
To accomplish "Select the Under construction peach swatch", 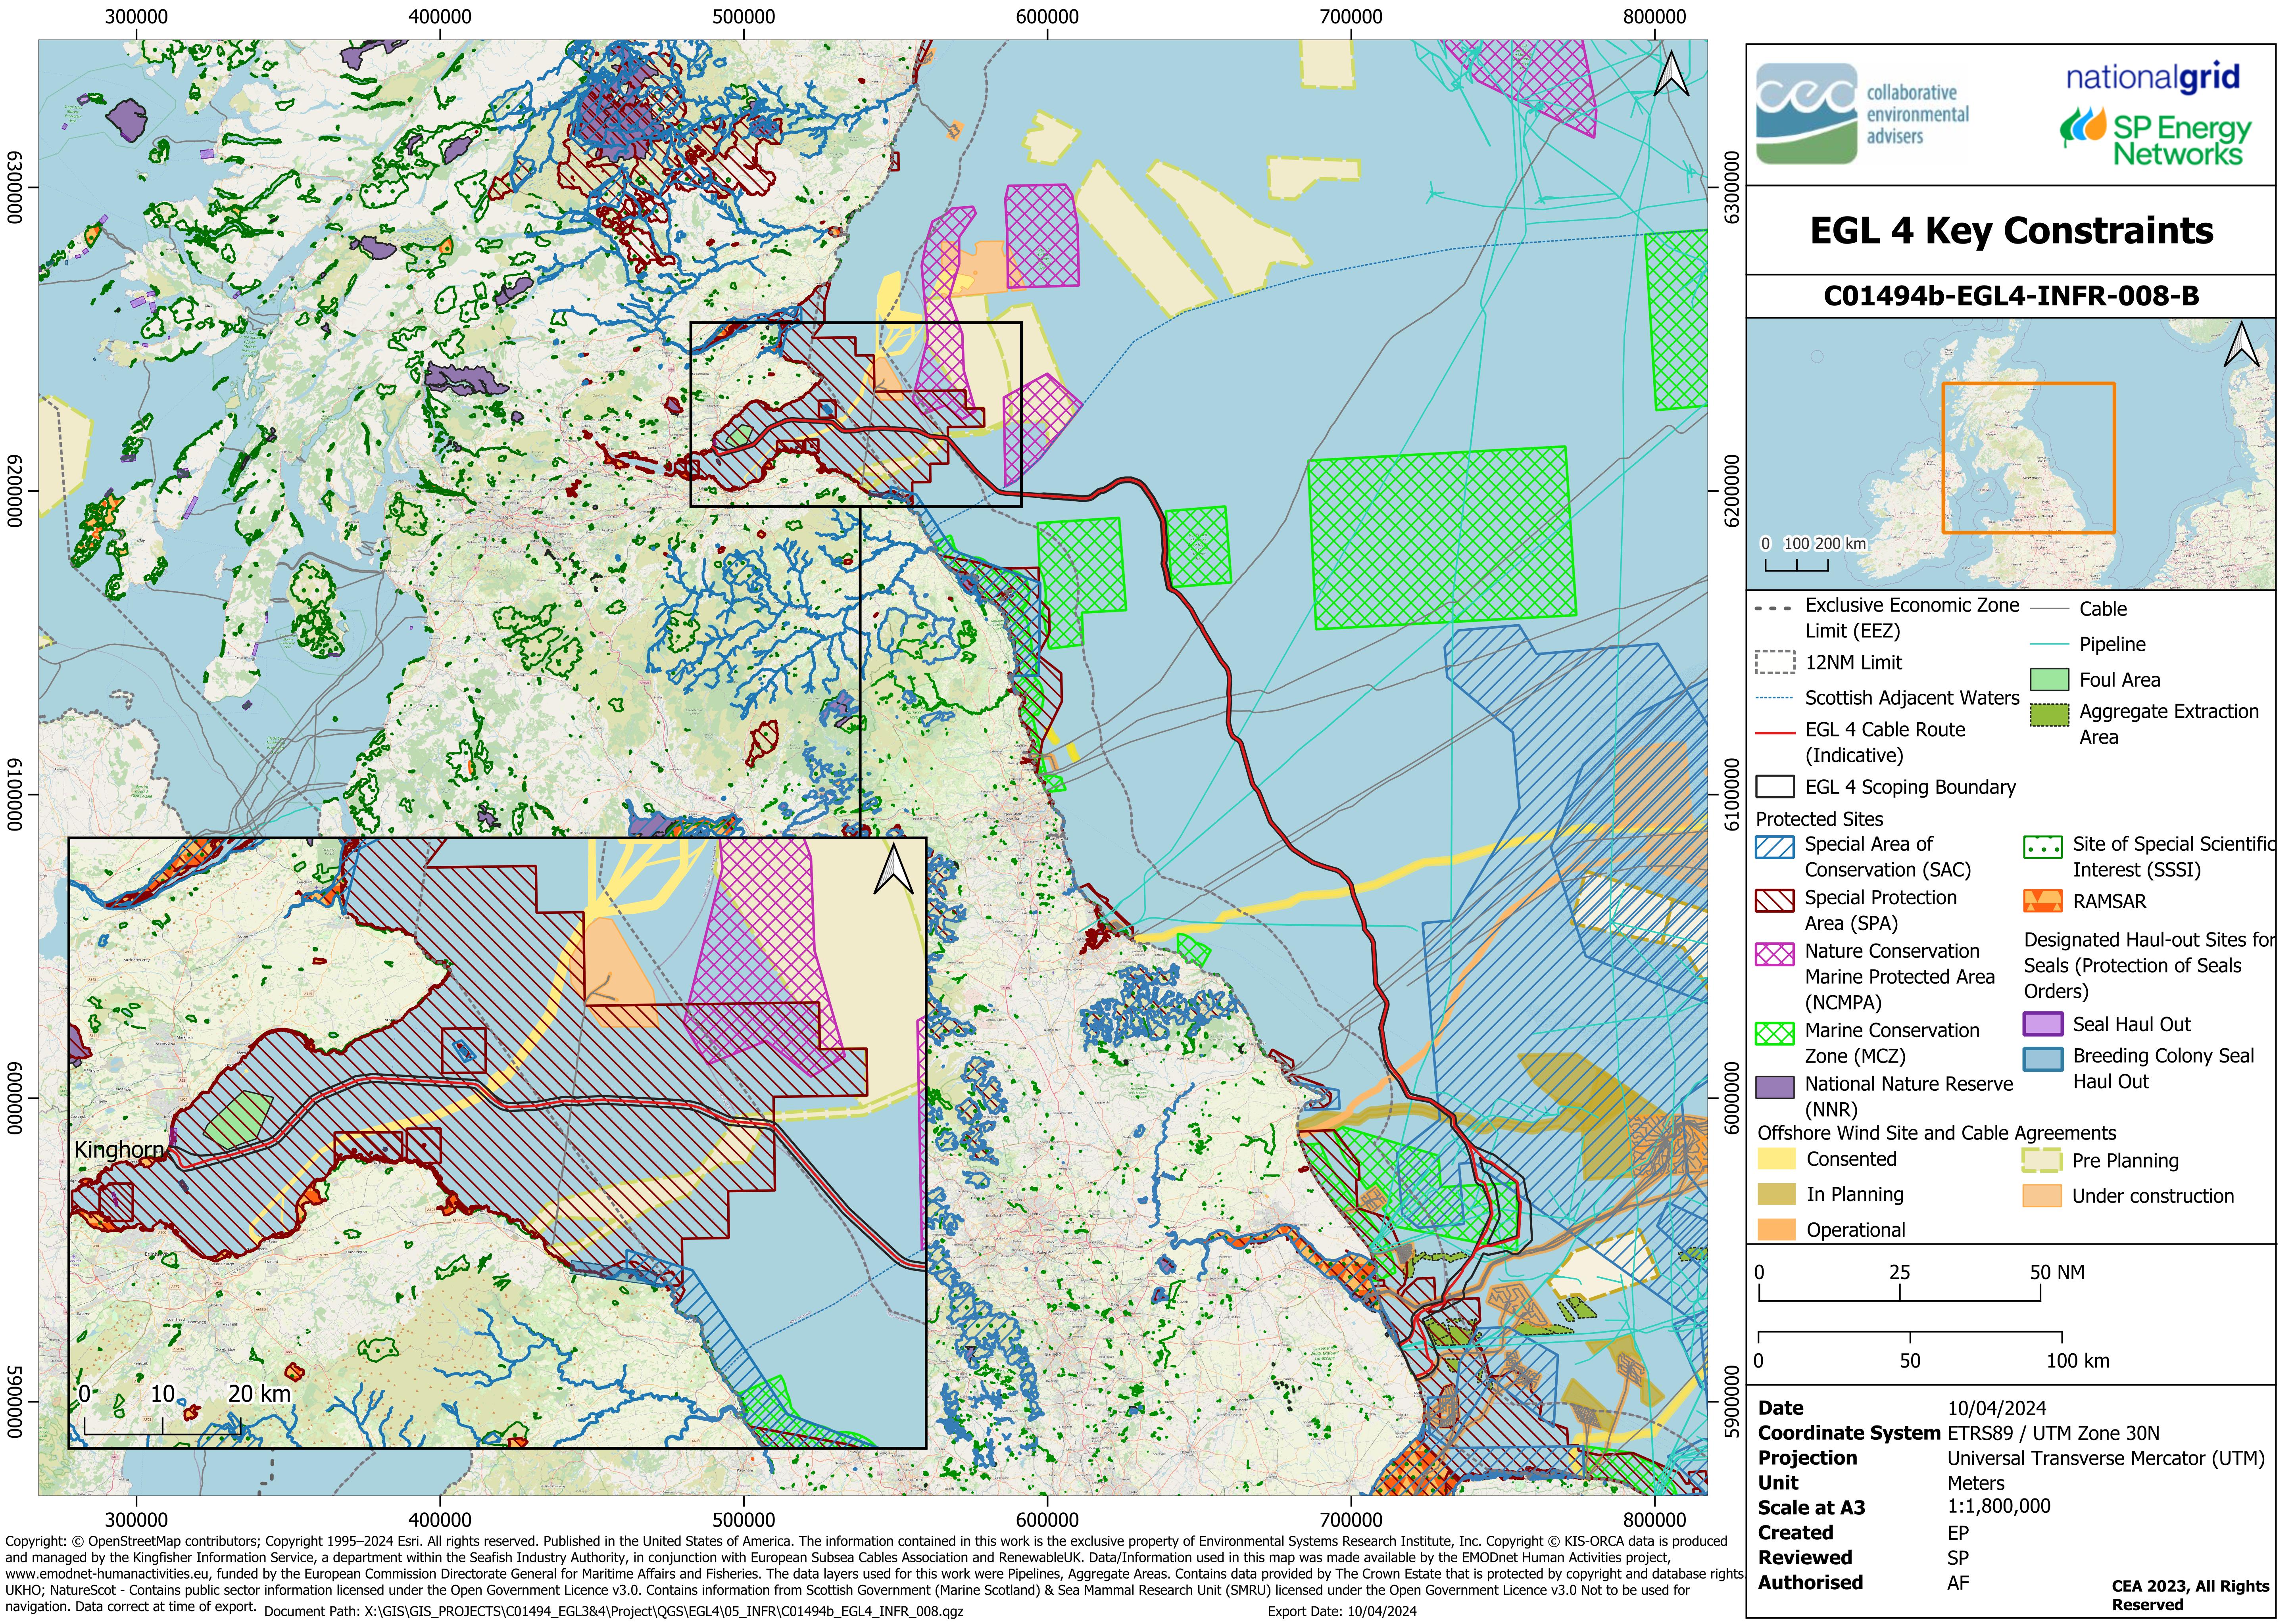I will pyautogui.click(x=2042, y=1195).
